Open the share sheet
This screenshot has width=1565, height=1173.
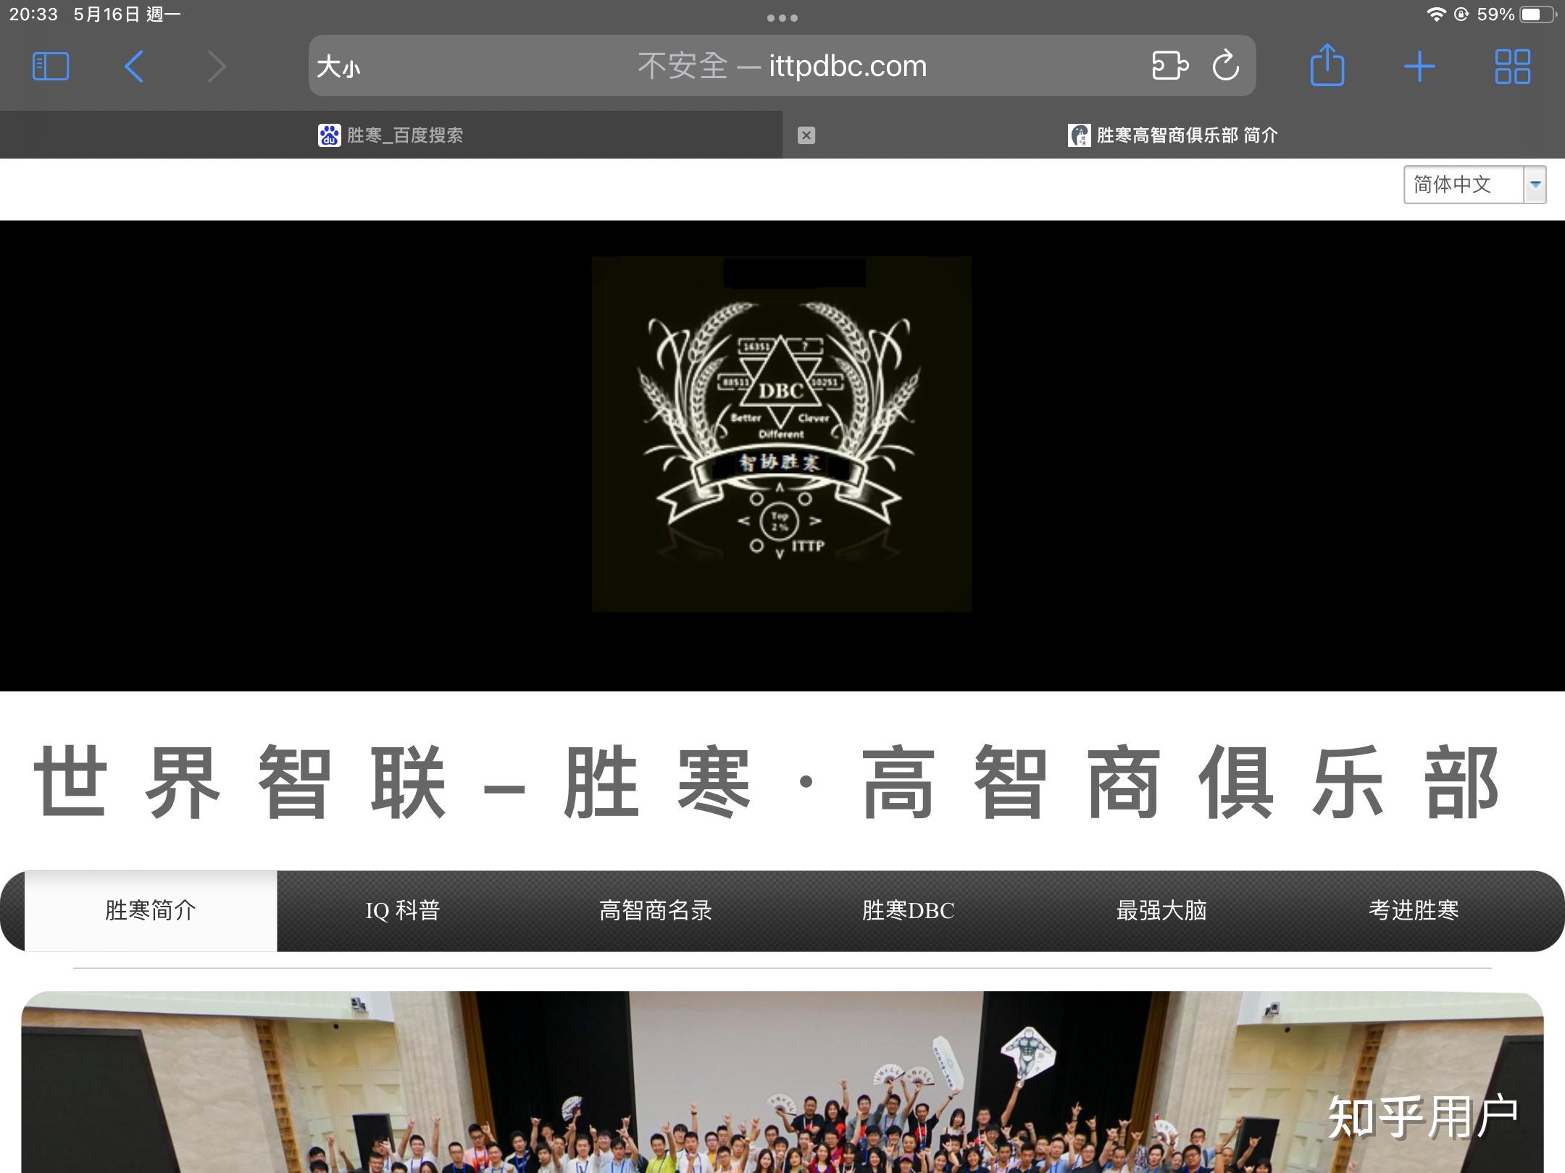(x=1327, y=67)
